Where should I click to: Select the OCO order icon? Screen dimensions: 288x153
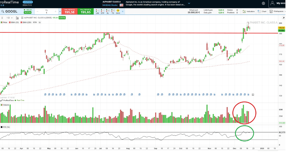point(118,11)
